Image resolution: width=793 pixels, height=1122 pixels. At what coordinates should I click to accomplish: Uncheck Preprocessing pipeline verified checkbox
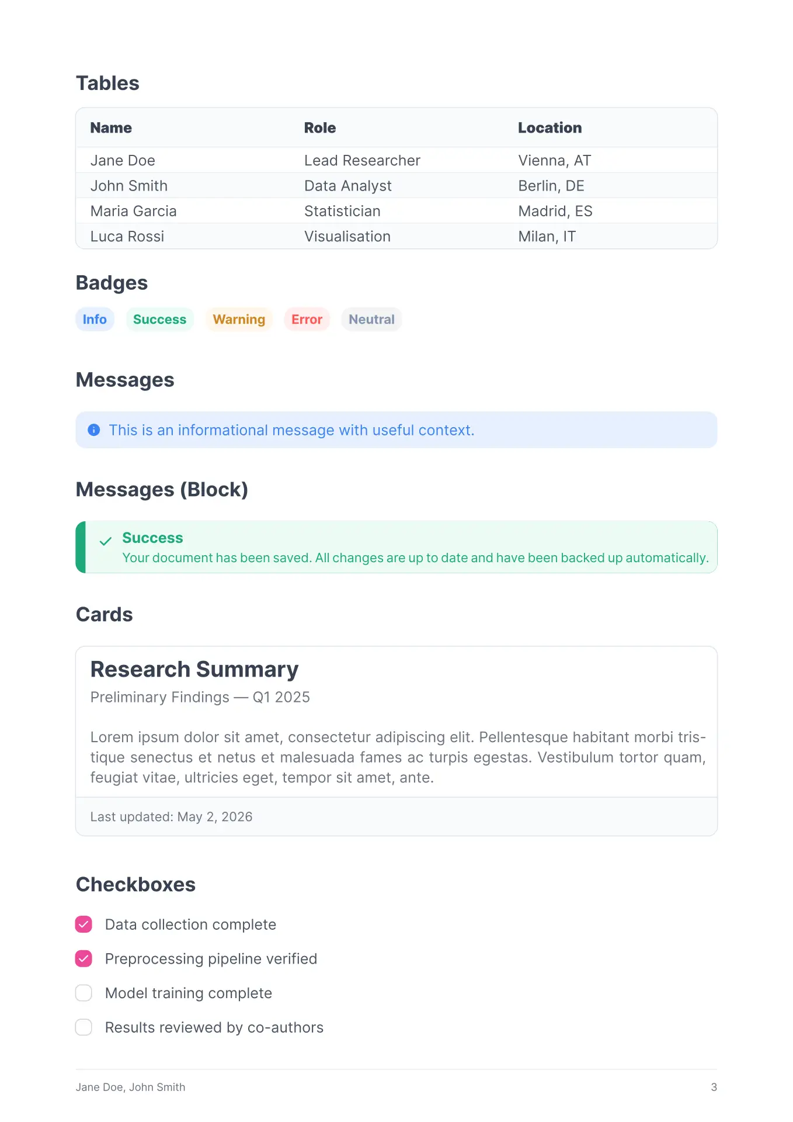[x=84, y=958]
